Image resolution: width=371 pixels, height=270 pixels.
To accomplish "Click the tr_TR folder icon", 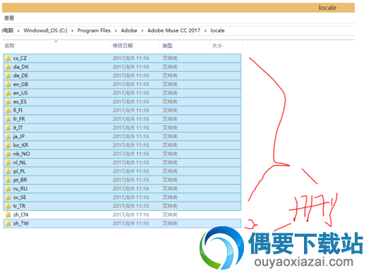I will coord(8,206).
